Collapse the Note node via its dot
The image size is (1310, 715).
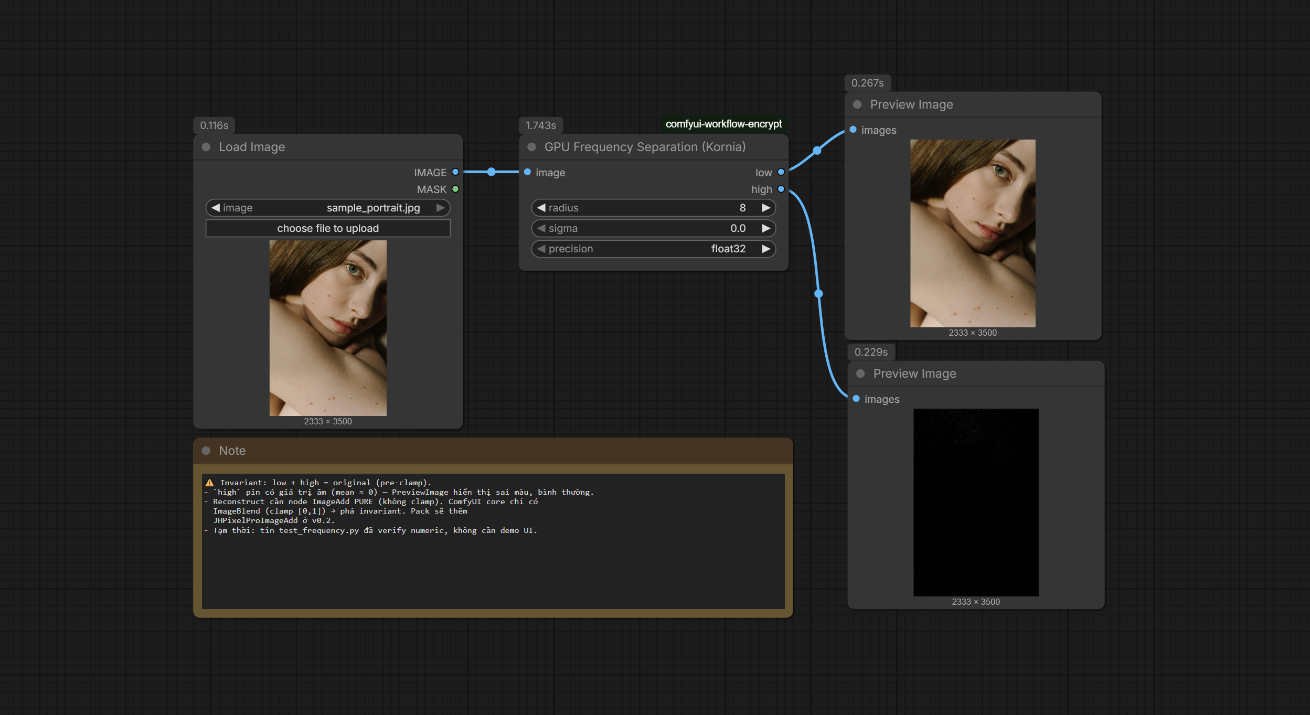pos(206,451)
